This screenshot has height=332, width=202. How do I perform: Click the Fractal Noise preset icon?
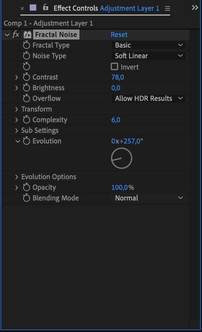click(x=28, y=35)
